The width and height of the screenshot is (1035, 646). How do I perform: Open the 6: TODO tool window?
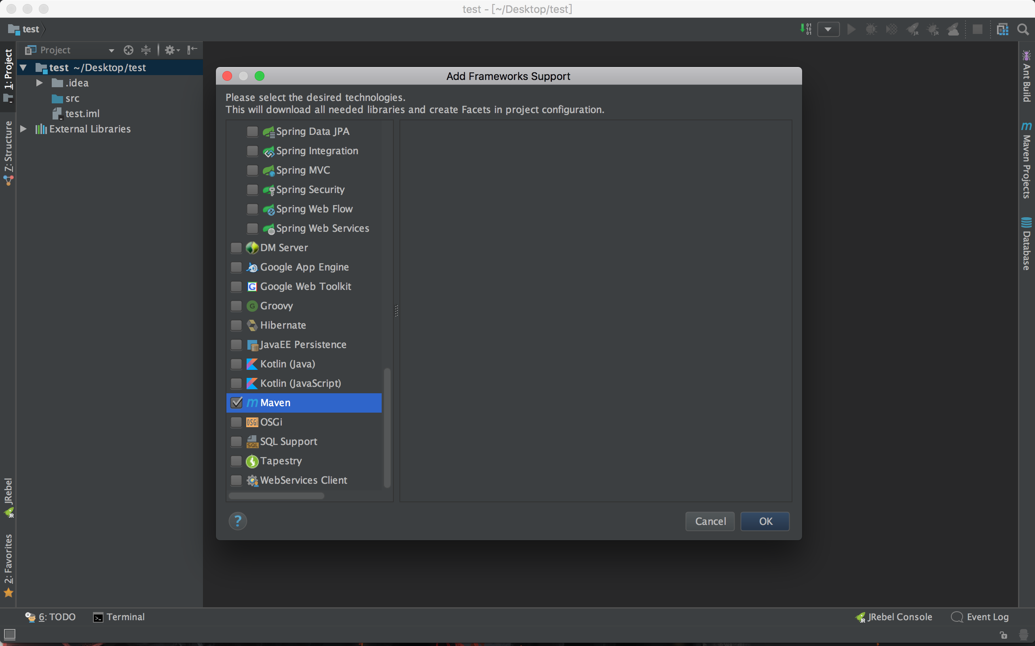(51, 617)
